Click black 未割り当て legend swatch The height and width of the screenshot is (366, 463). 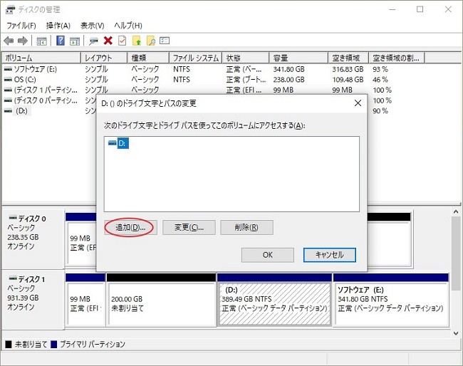coord(9,344)
